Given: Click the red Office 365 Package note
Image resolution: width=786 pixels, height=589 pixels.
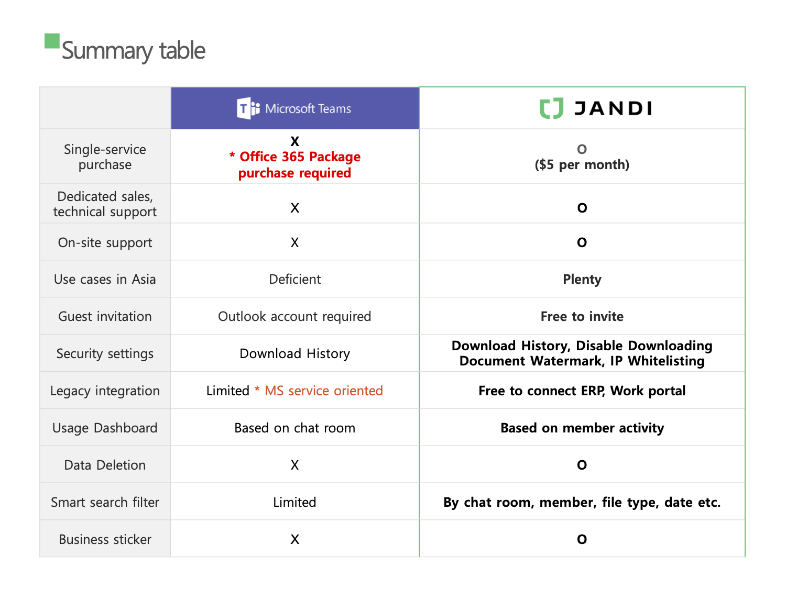Looking at the screenshot, I should point(294,164).
